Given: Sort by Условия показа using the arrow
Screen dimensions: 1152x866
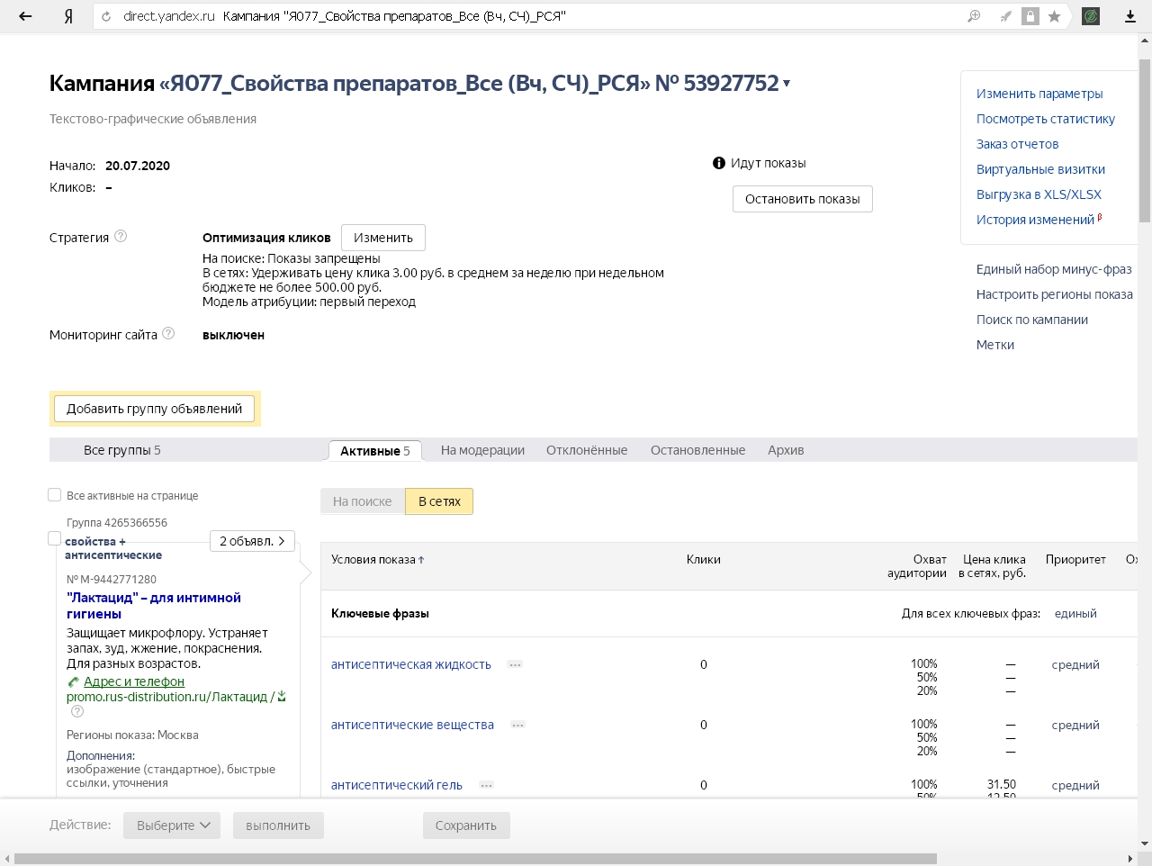Looking at the screenshot, I should point(421,560).
